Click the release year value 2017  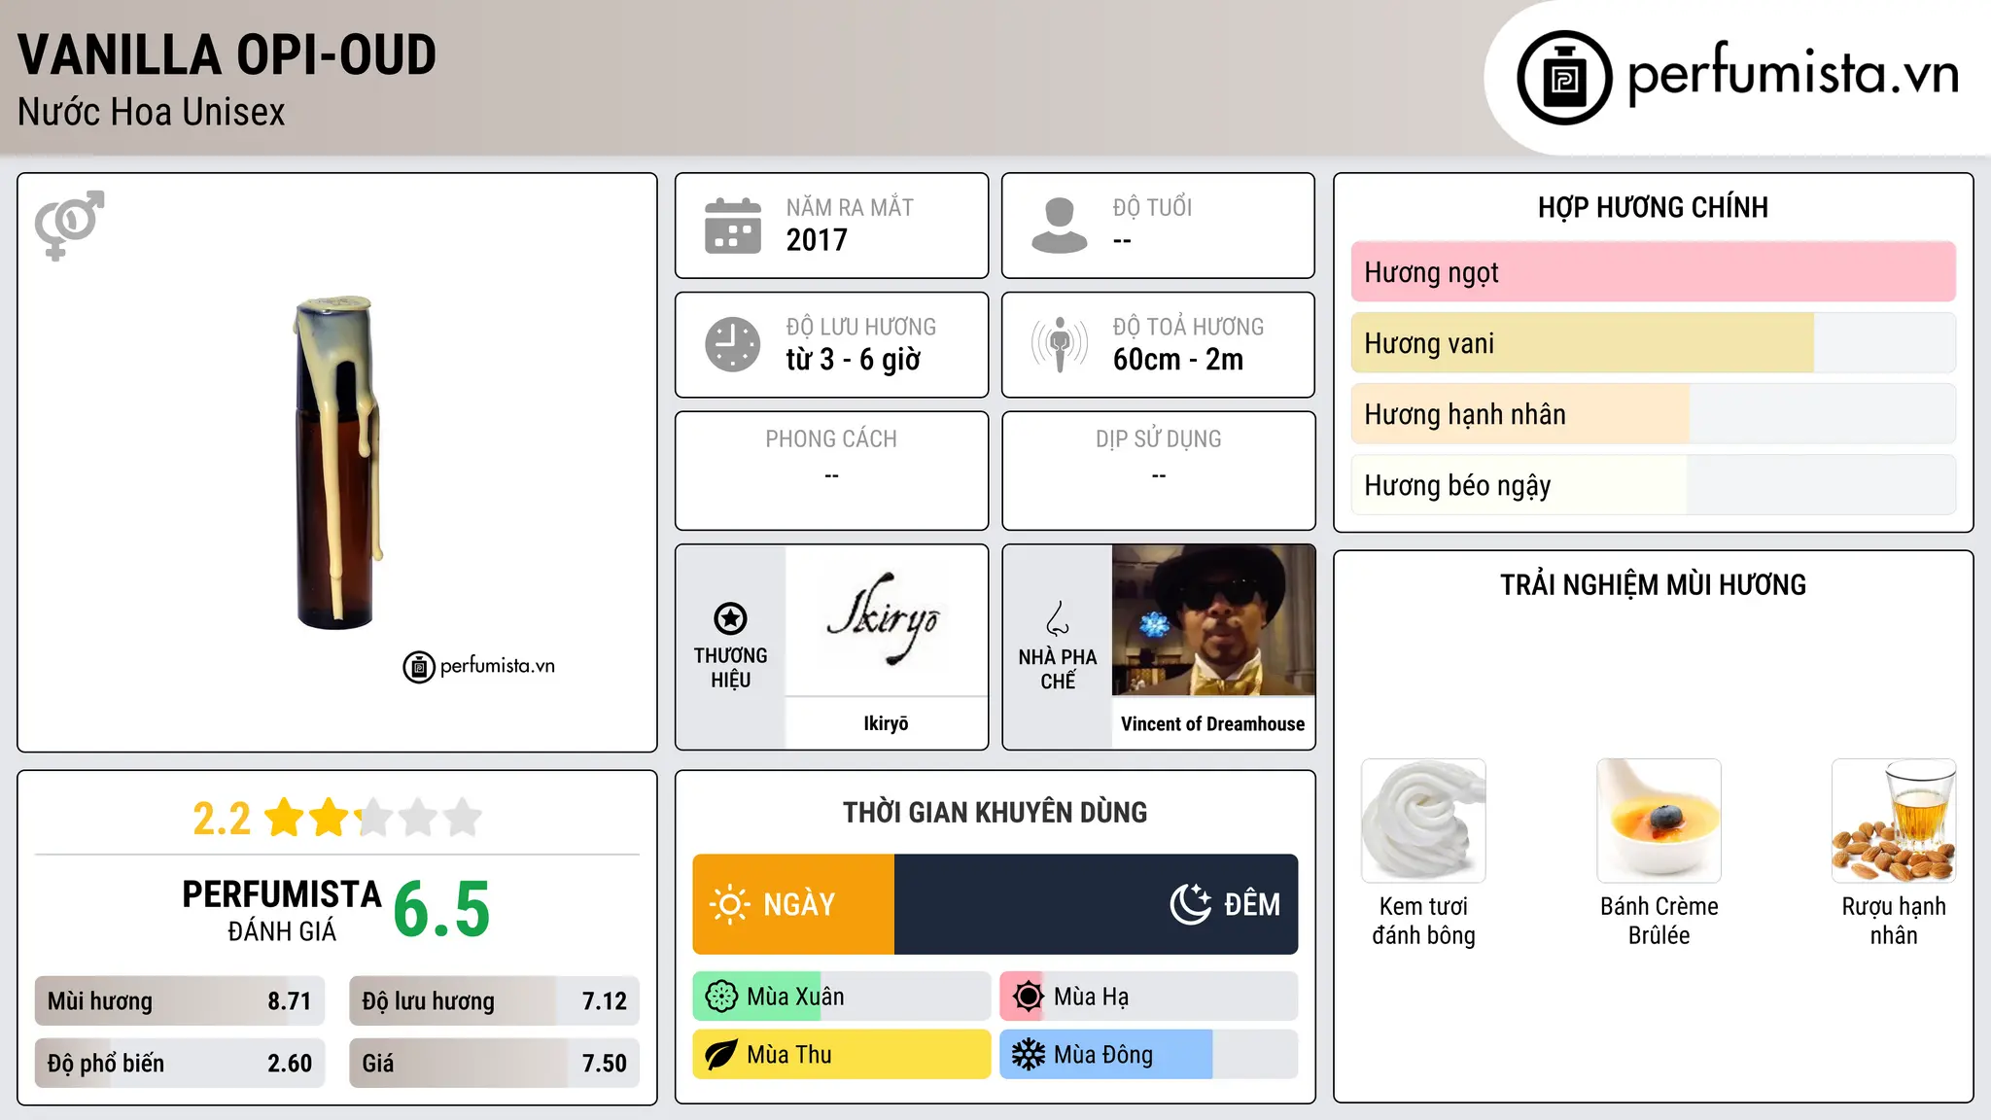(x=817, y=240)
